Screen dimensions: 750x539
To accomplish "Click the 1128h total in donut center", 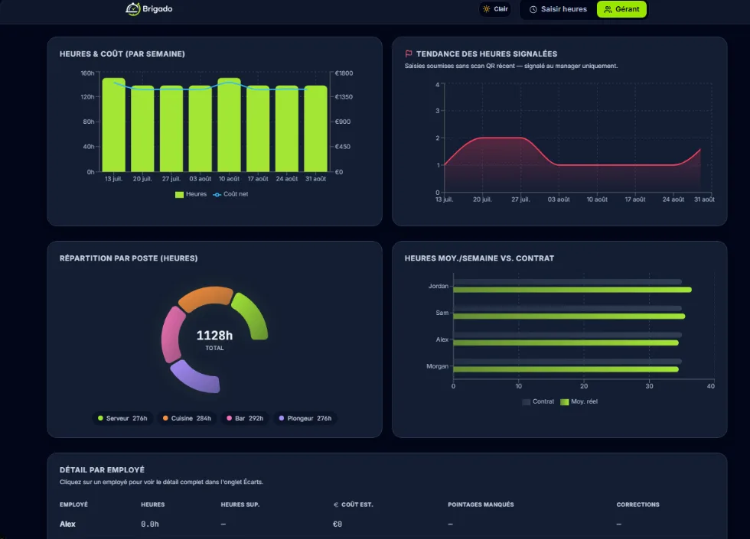I will pos(214,336).
